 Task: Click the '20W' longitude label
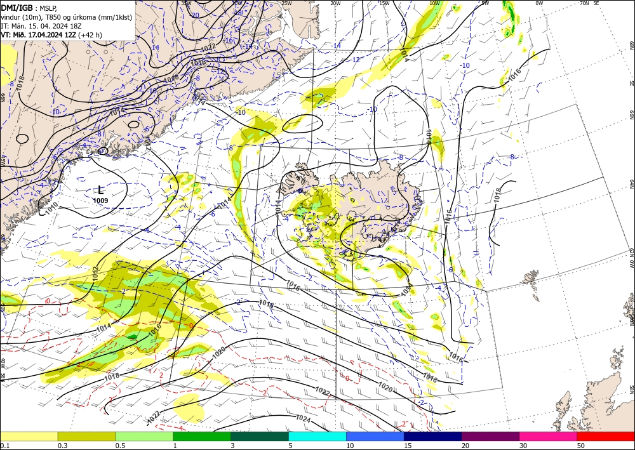tap(335, 3)
